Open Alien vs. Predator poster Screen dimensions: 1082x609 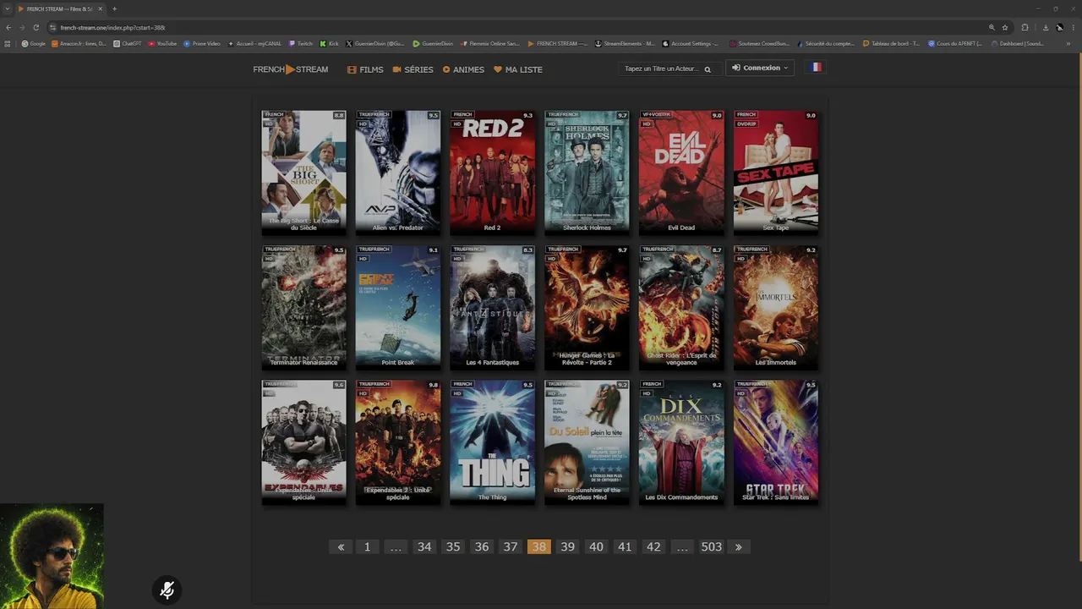click(398, 172)
